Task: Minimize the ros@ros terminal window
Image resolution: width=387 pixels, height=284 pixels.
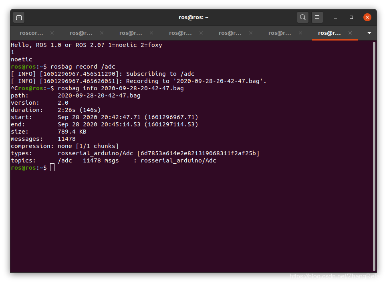Action: click(x=335, y=18)
